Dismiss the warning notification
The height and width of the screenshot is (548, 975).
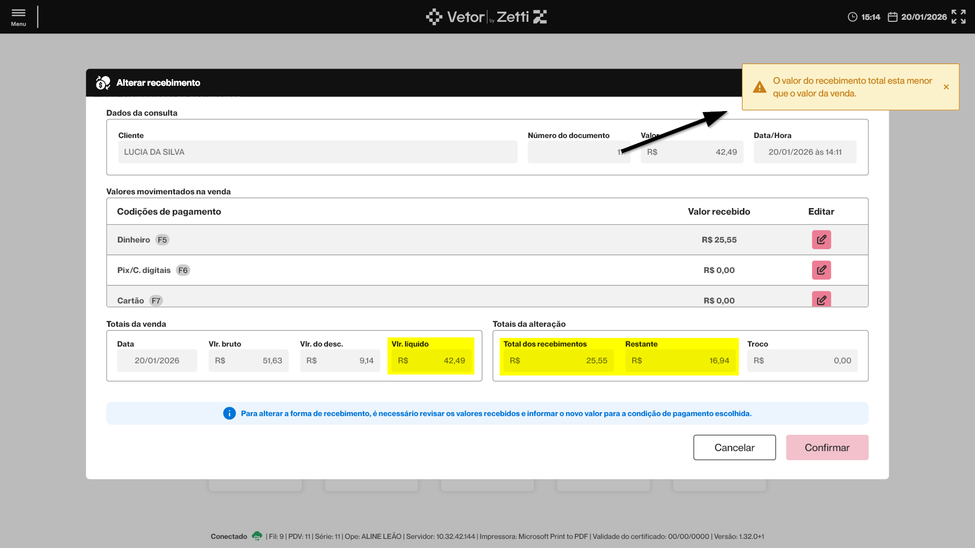946,87
